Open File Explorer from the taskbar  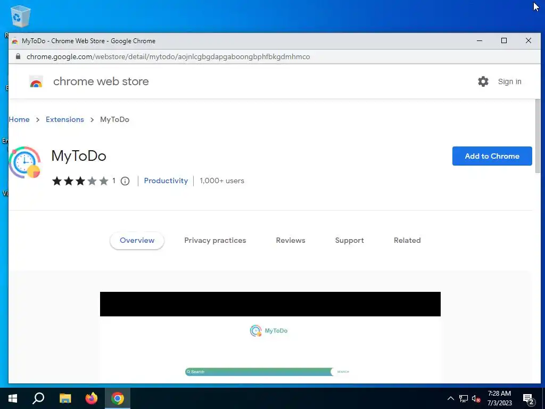tap(65, 398)
